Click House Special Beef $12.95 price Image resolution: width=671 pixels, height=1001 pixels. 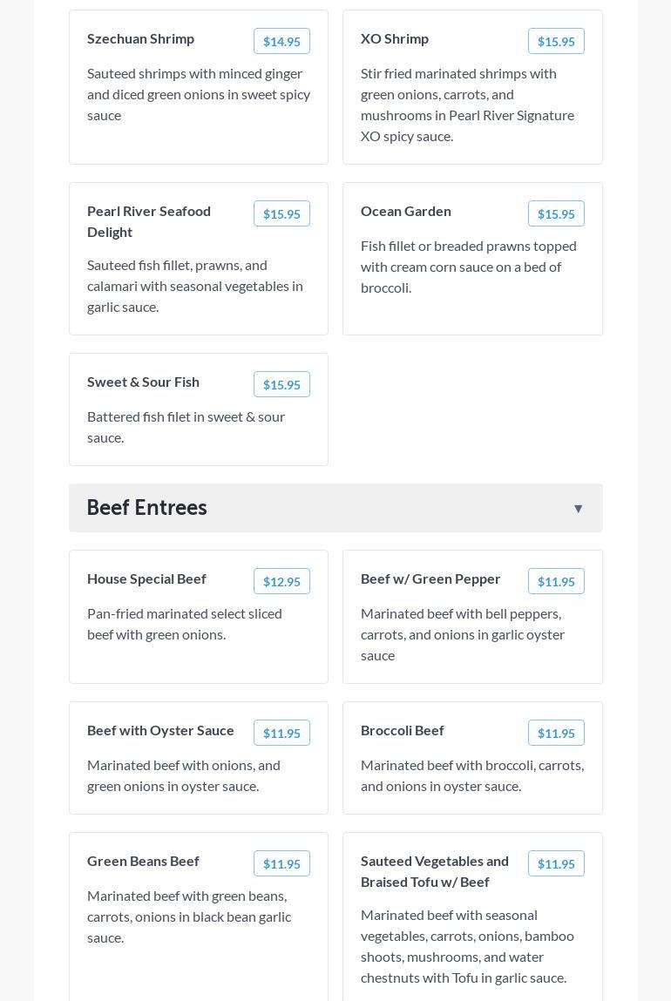point(281,582)
